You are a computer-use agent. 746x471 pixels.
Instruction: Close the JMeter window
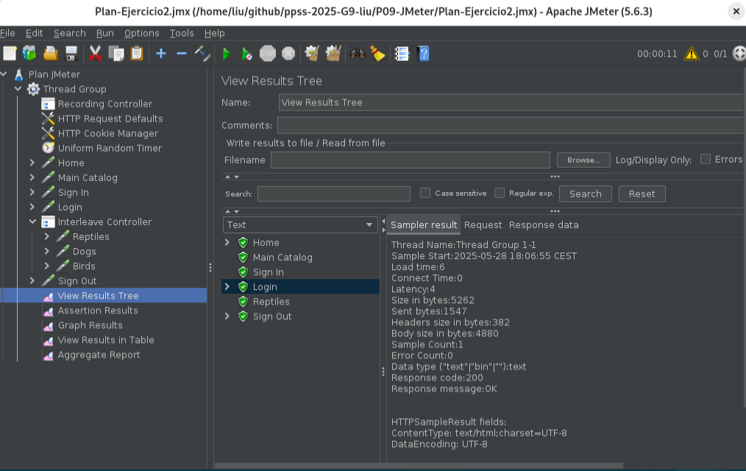[736, 12]
